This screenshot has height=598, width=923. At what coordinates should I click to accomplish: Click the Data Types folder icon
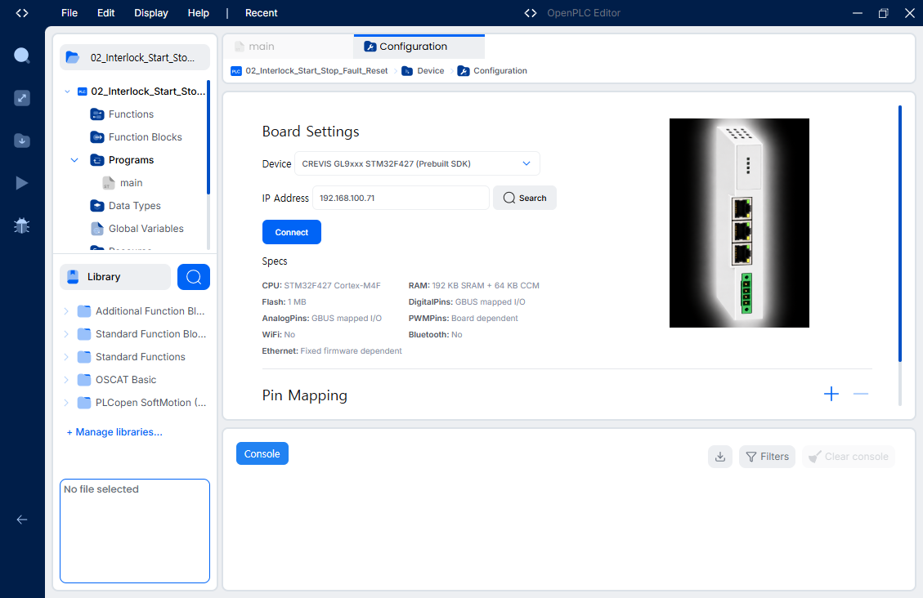pyautogui.click(x=97, y=206)
